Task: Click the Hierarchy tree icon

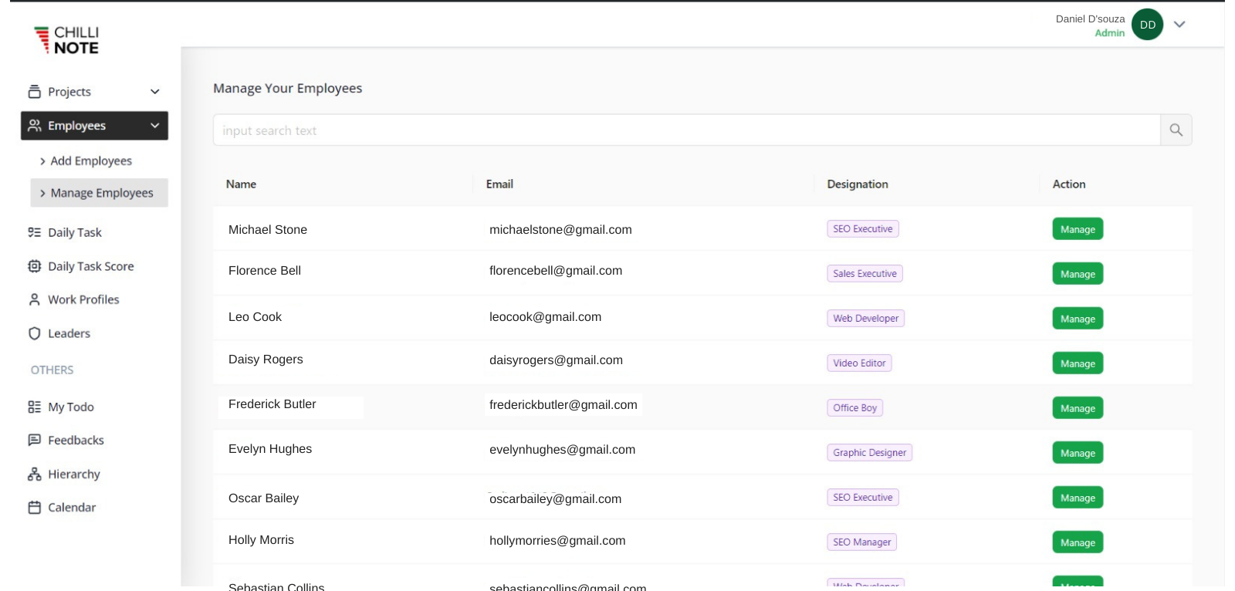Action: click(x=34, y=474)
